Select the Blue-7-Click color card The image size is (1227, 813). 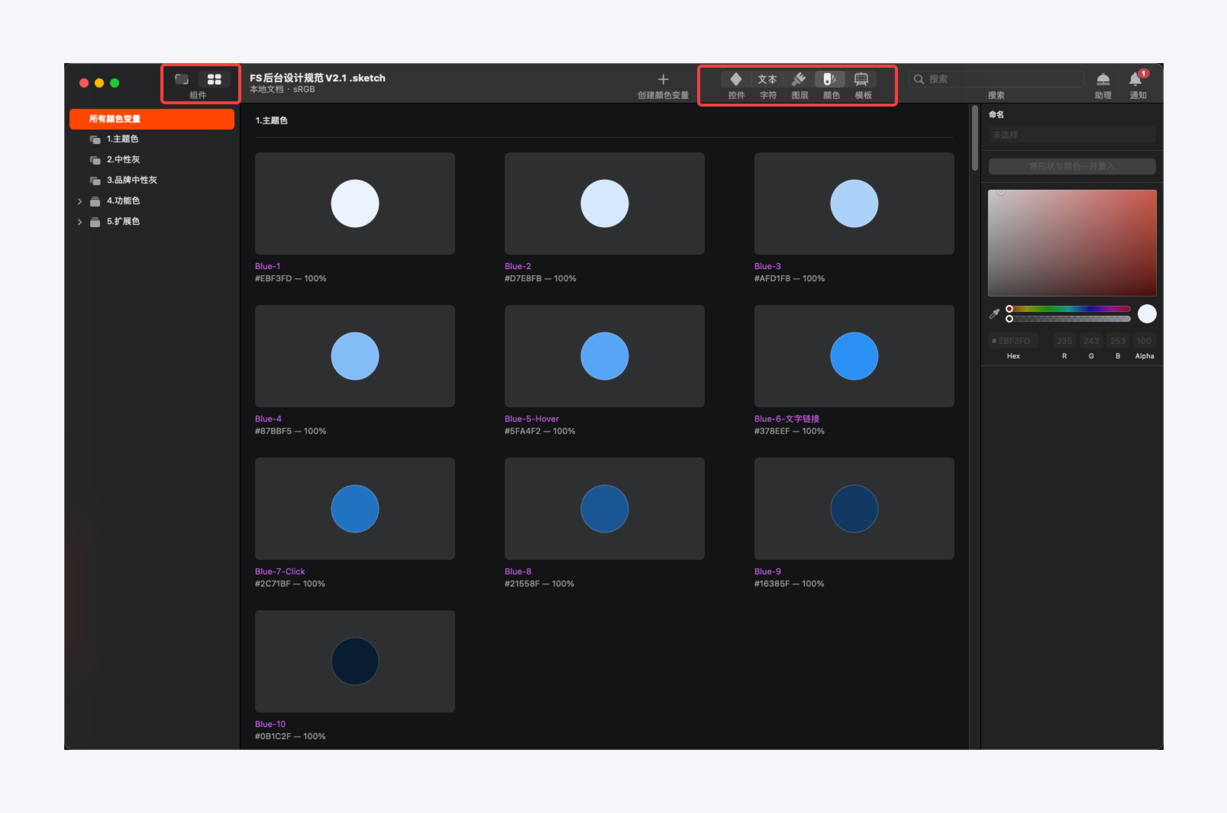click(x=355, y=509)
